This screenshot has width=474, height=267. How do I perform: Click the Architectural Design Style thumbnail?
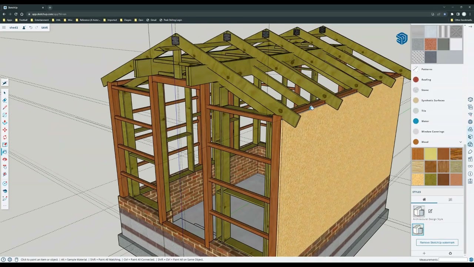[419, 211]
